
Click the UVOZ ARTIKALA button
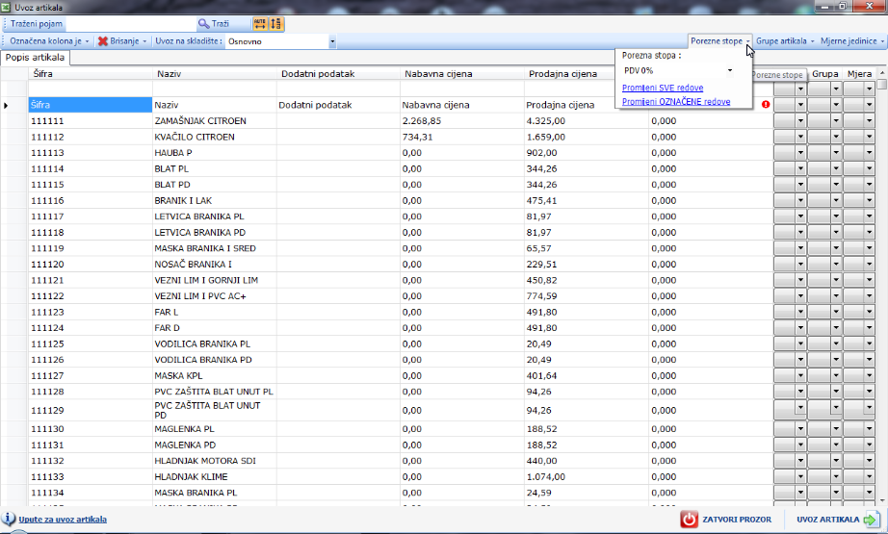(x=838, y=520)
